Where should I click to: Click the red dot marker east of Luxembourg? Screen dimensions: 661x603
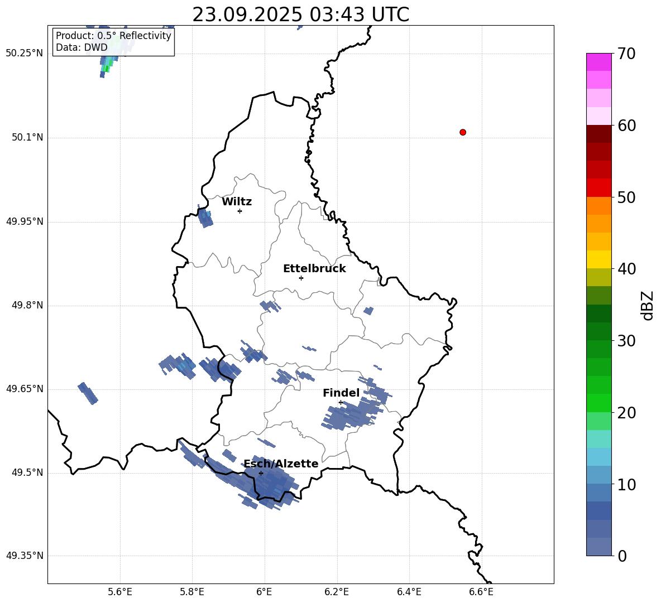click(463, 132)
